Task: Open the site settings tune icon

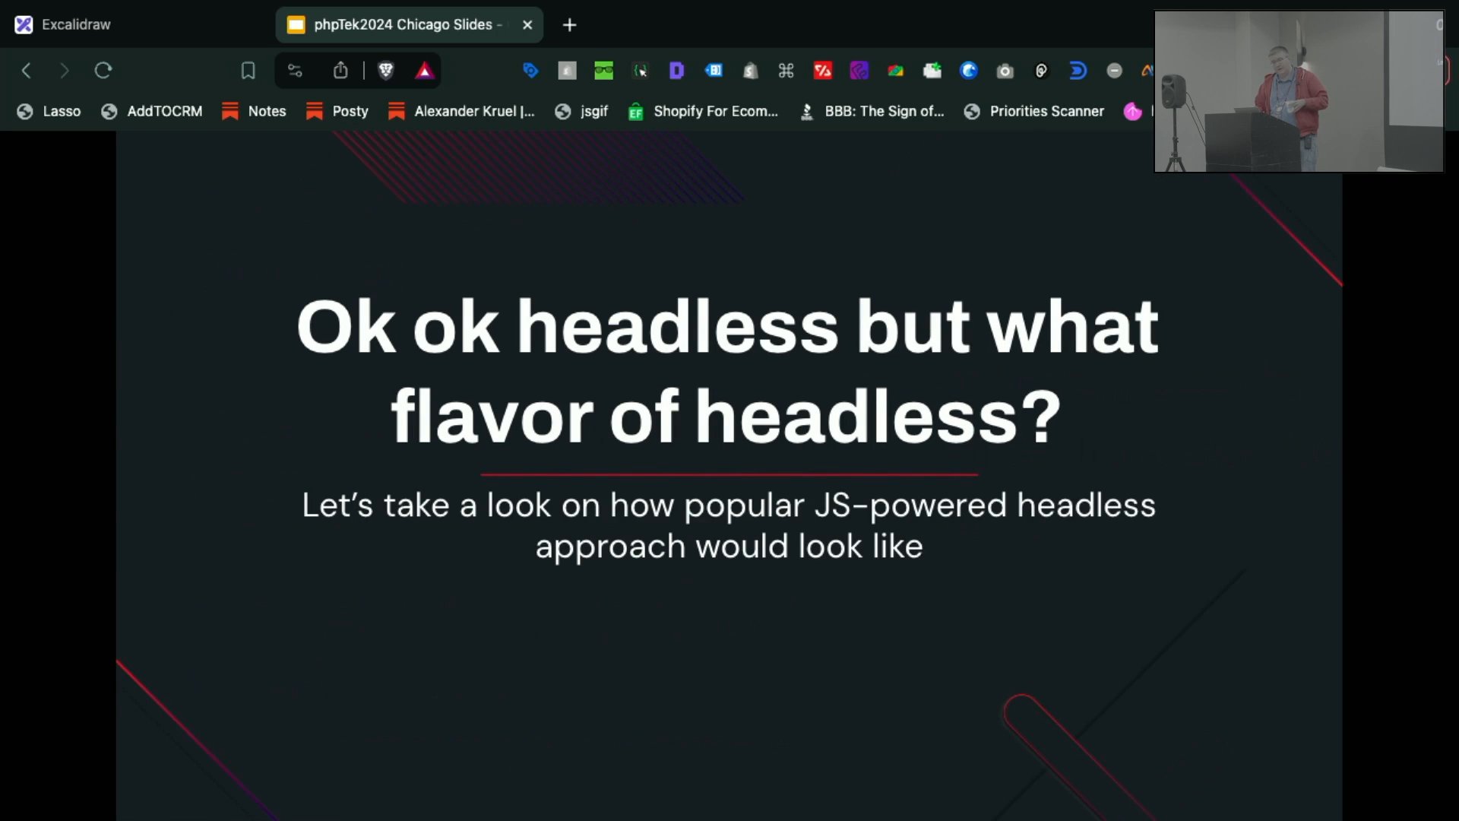Action: (295, 71)
